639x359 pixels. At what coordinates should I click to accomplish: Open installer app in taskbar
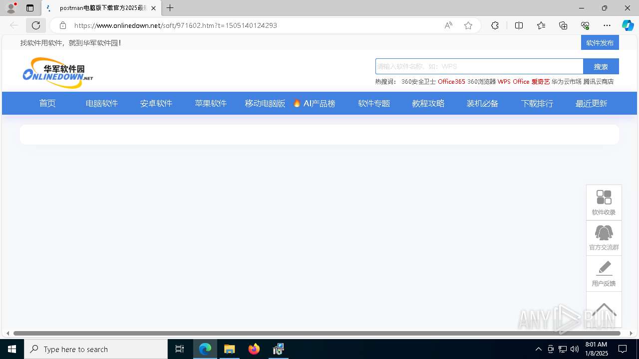(x=279, y=349)
